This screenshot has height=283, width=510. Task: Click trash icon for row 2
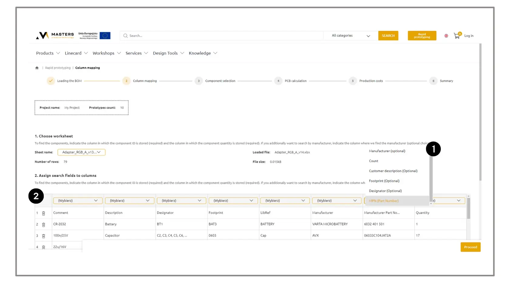pyautogui.click(x=43, y=225)
